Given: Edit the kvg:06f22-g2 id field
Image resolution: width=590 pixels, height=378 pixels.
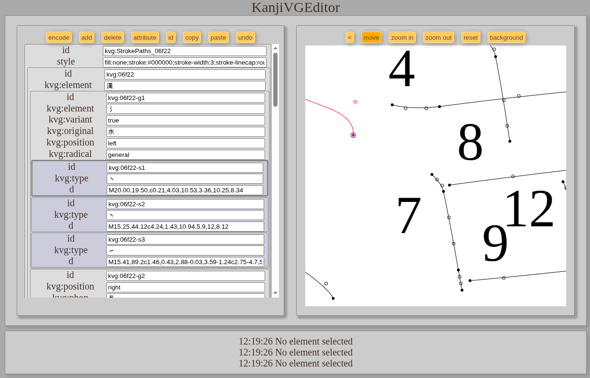Looking at the screenshot, I should (x=186, y=276).
